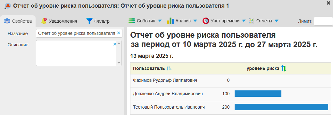Click Описание scrollbar down arrow

click(x=119, y=63)
